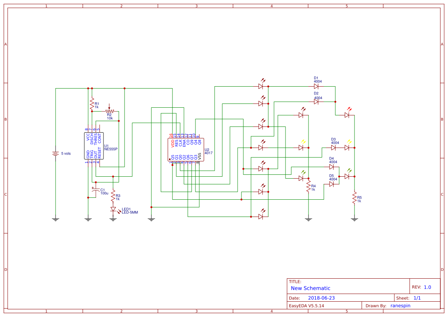This screenshot has width=448, height=317.
Task: Select the VSS pin label on U2
Action: [x=200, y=156]
